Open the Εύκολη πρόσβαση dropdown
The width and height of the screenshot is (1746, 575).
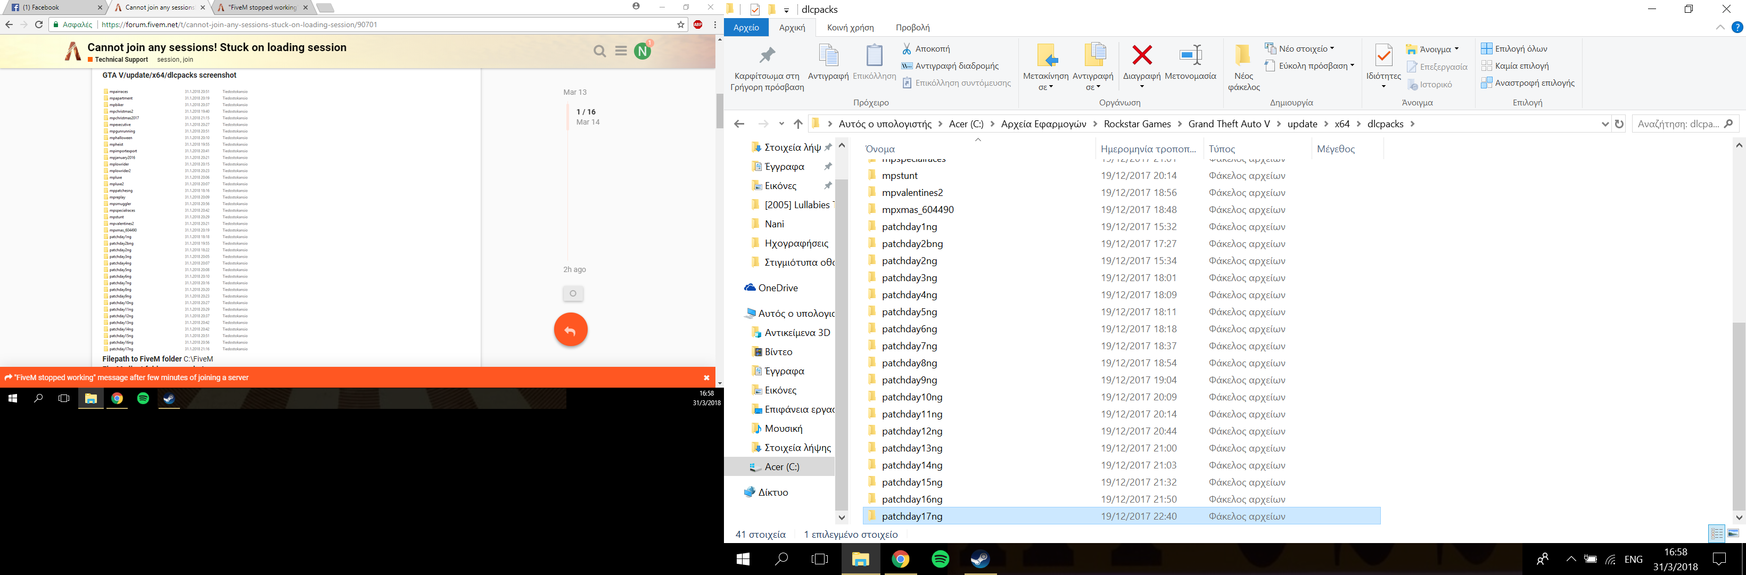click(1309, 66)
